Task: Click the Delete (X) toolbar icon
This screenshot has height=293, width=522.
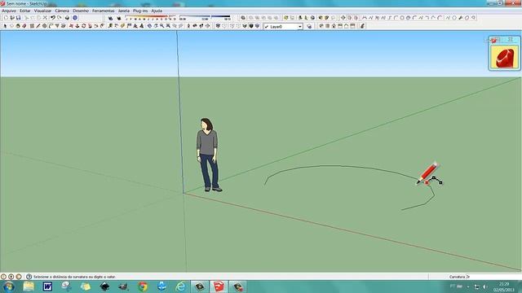Action: (45, 18)
